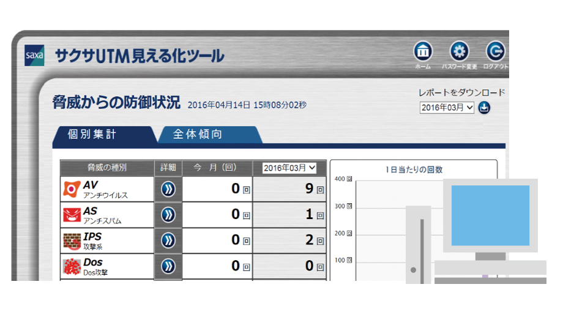Click the ログアウト logout icon
563x317 pixels.
495,51
